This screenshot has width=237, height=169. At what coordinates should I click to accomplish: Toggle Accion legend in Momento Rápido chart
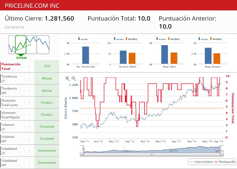pos(119,39)
